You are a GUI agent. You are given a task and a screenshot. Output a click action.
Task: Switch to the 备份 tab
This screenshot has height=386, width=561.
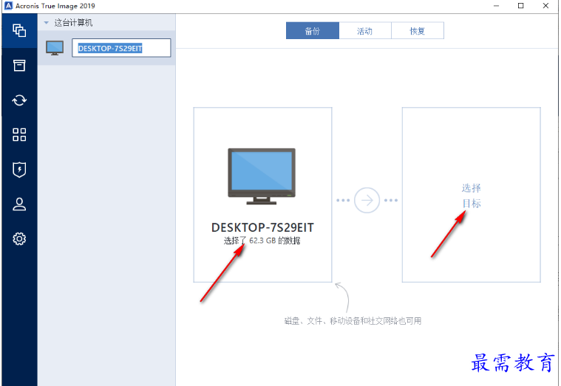tap(313, 31)
